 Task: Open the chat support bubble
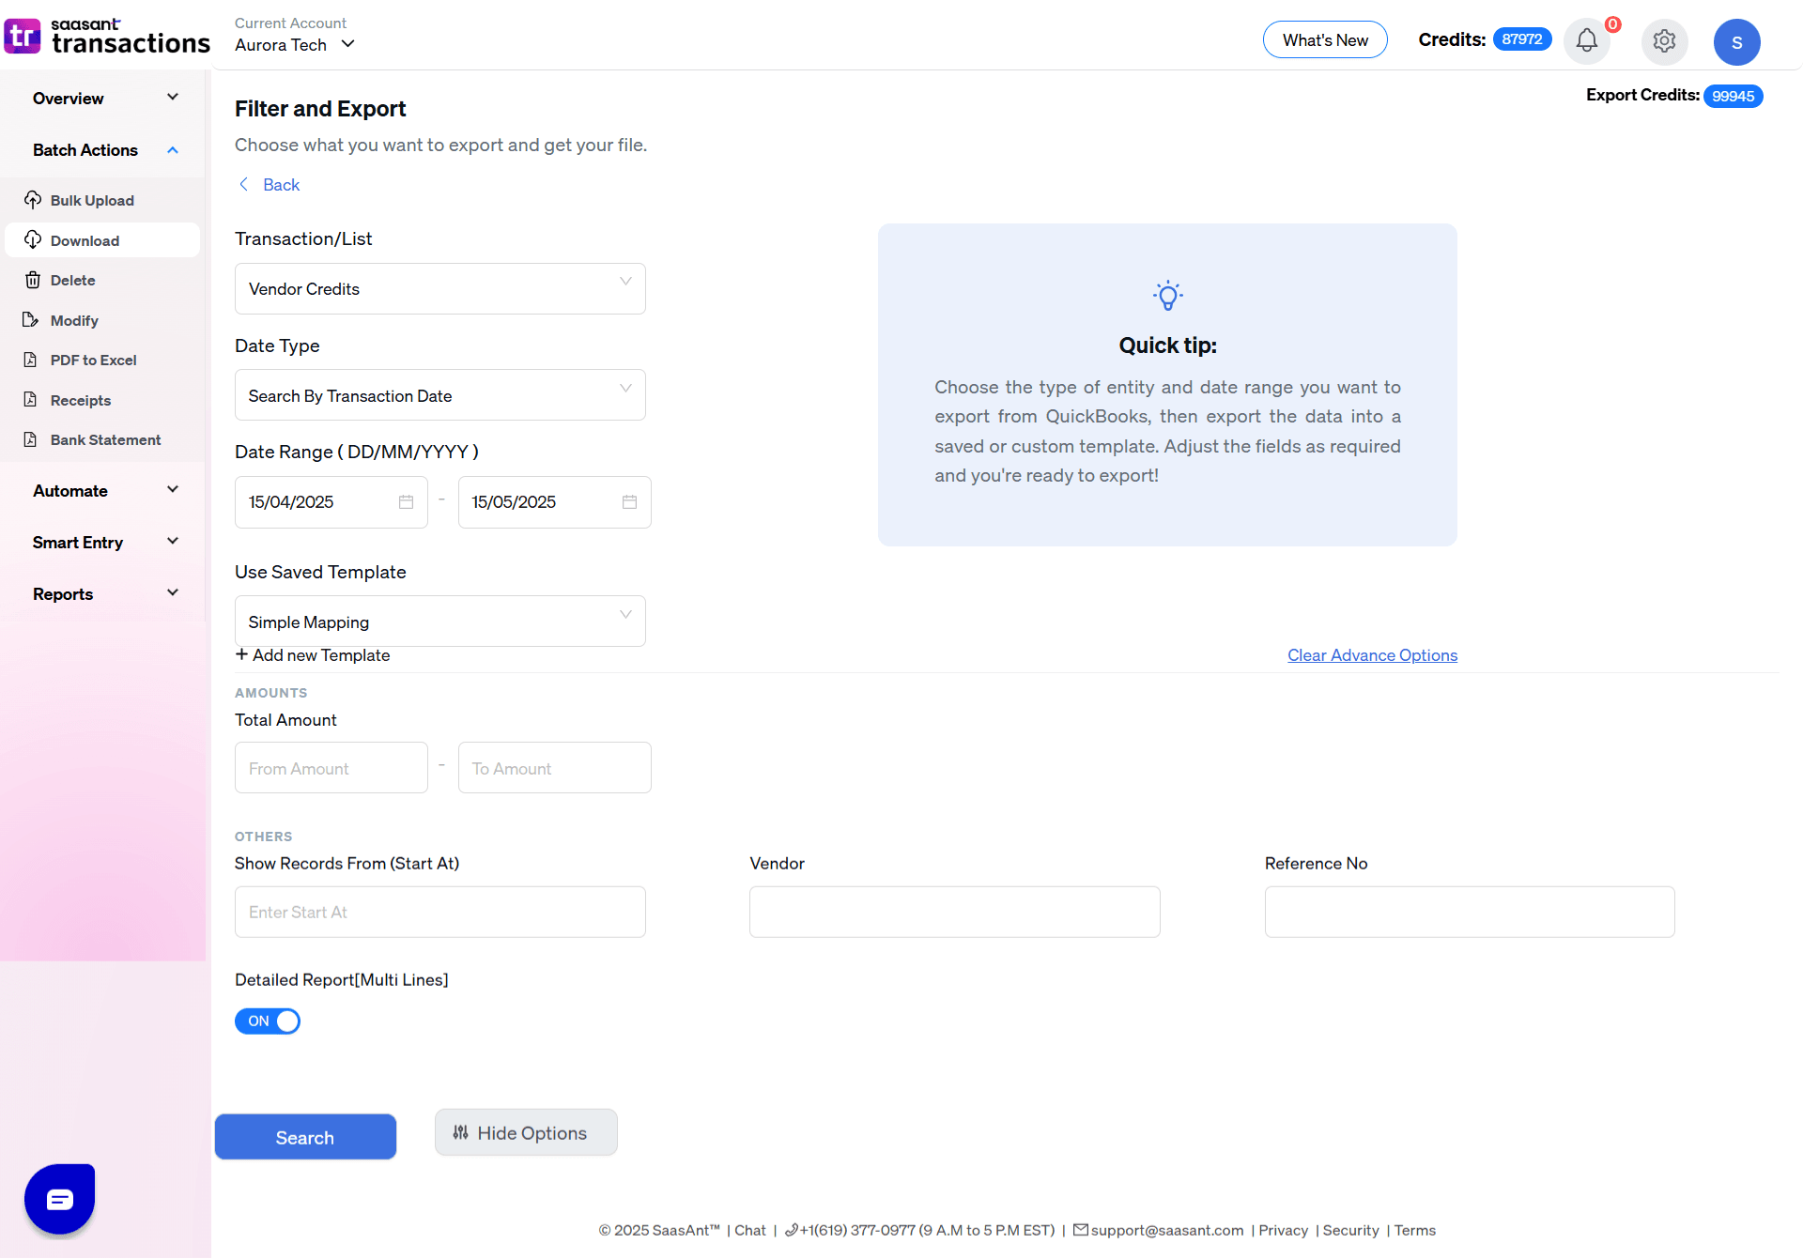59,1199
